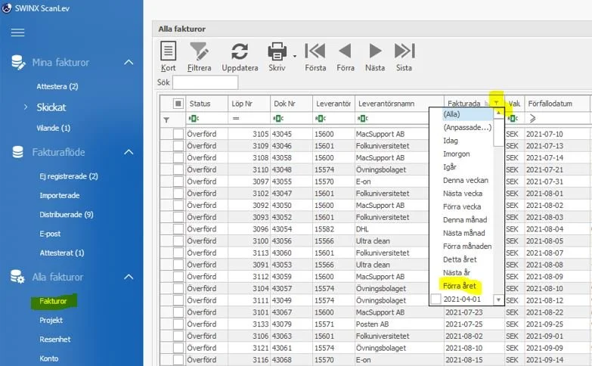Click the Mina fakturor database icon
This screenshot has width=592, height=366.
pos(18,62)
